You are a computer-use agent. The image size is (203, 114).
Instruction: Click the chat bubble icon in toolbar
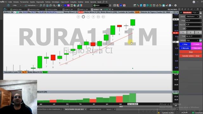pyautogui.click(x=170, y=5)
